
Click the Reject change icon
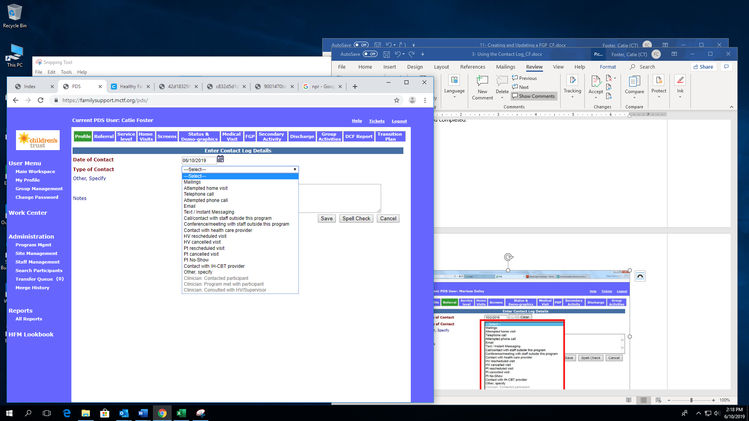[609, 78]
